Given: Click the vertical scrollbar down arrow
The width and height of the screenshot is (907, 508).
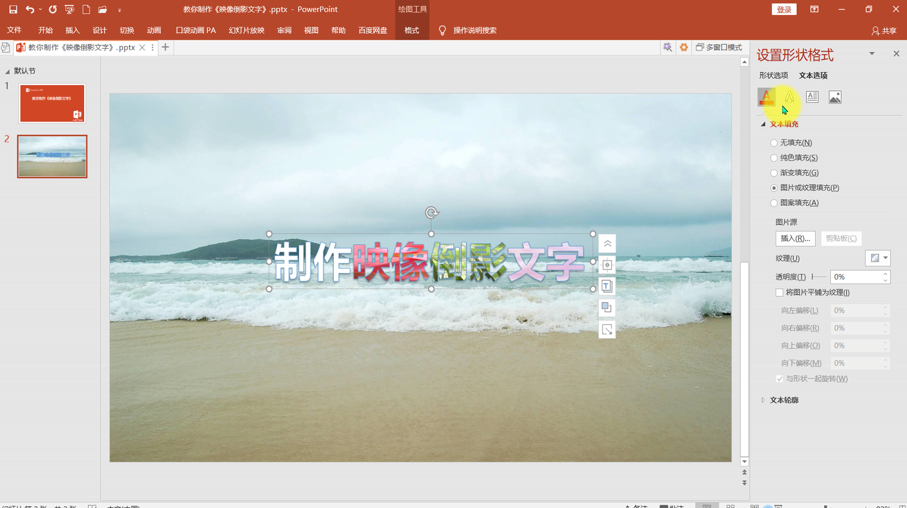Looking at the screenshot, I should coord(745,462).
